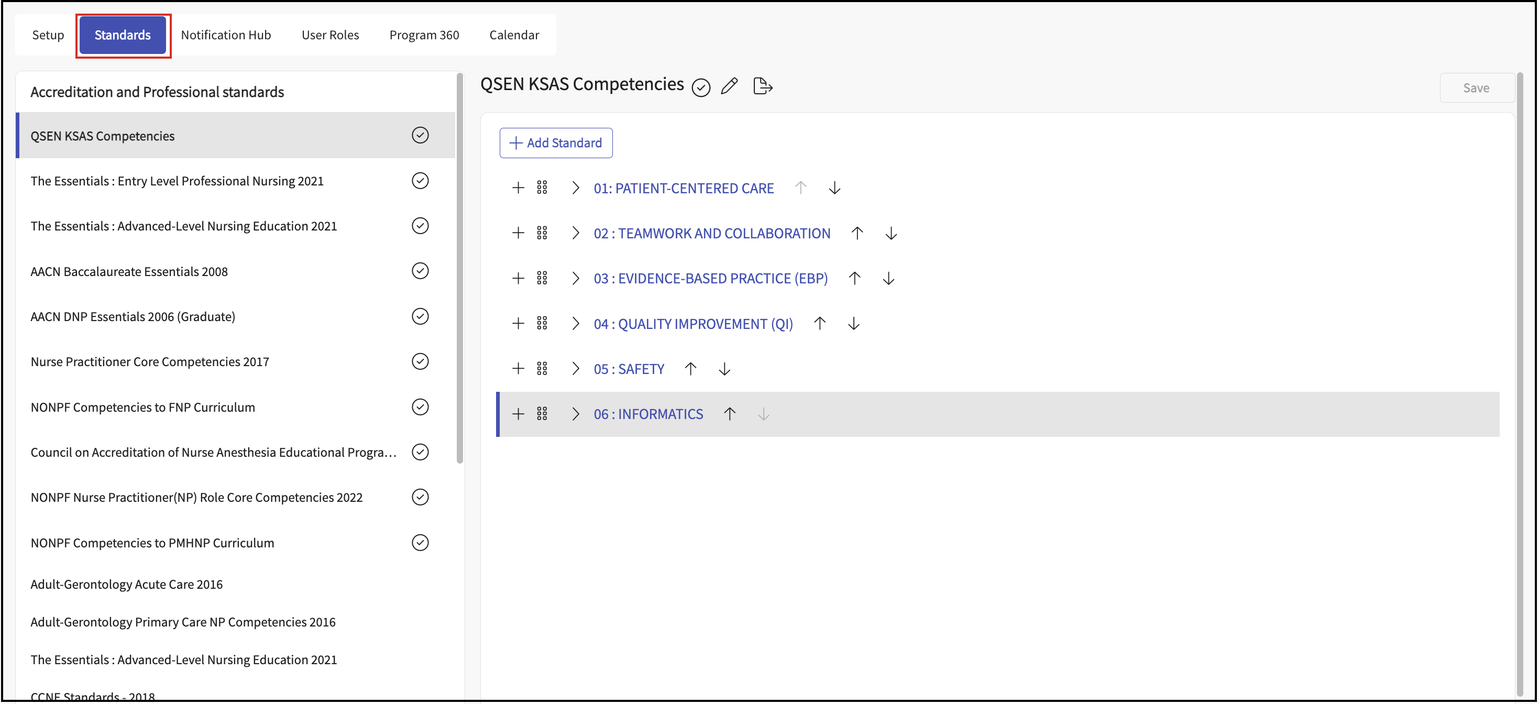Viewport: 1539px width, 704px height.
Task: Click down arrow next to 05 : SAFETY
Action: tap(724, 369)
